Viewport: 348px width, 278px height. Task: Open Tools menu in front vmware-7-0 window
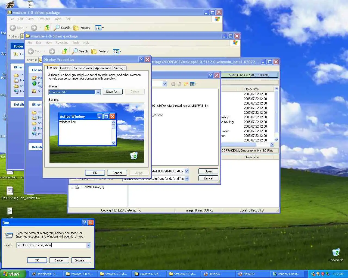coord(76,43)
